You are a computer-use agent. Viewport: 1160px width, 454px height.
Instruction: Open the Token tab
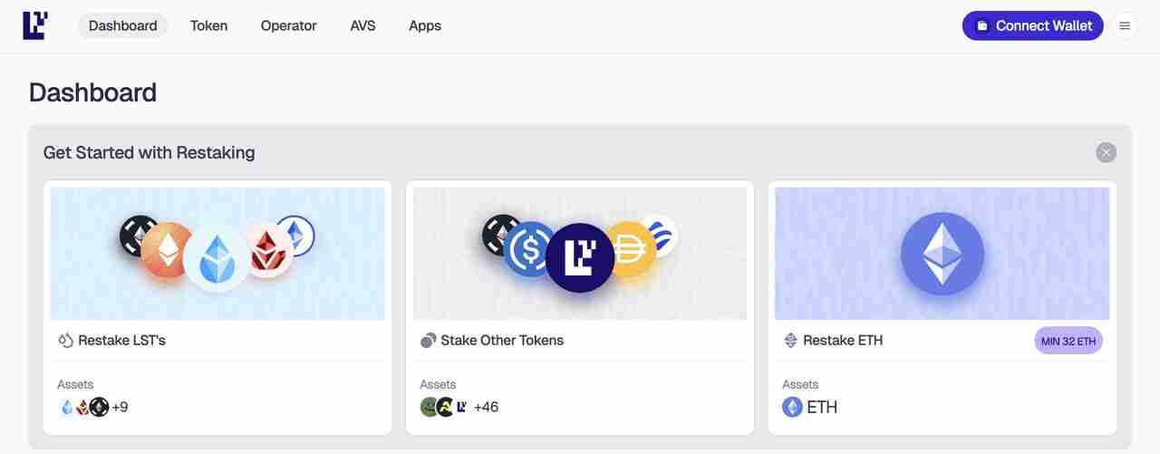click(208, 25)
